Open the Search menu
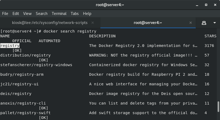 point(41,14)
